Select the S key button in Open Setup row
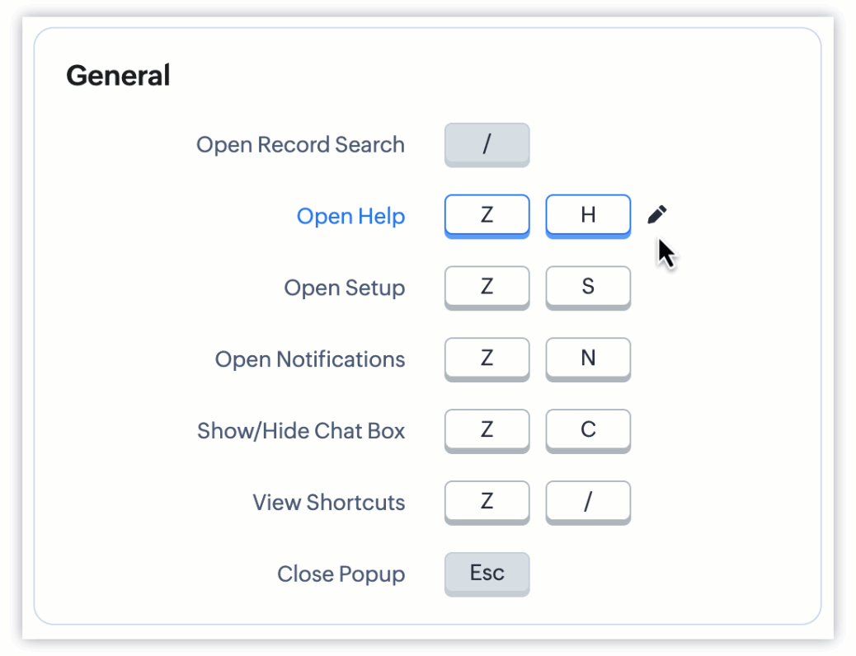This screenshot has height=656, width=856. [588, 288]
